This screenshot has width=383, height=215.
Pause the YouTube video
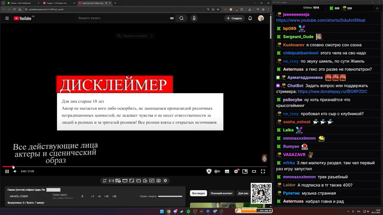point(7,171)
